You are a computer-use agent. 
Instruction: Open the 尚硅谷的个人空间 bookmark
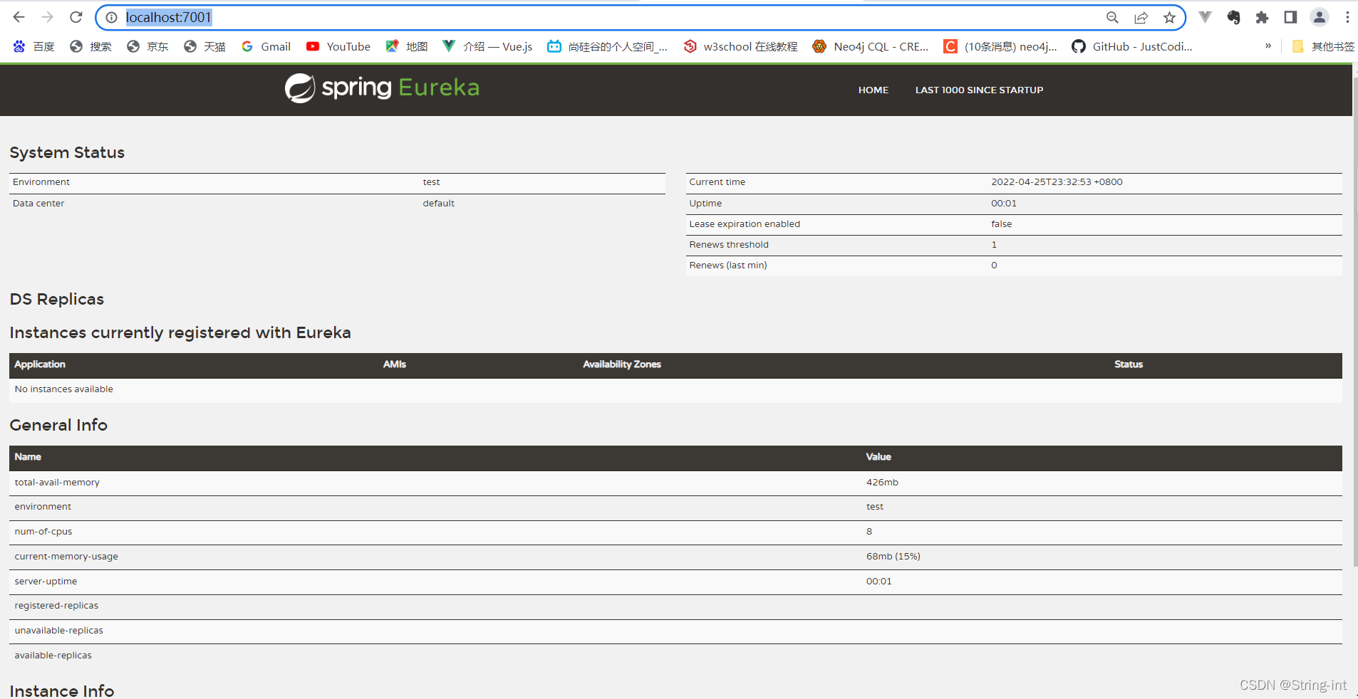coord(607,46)
